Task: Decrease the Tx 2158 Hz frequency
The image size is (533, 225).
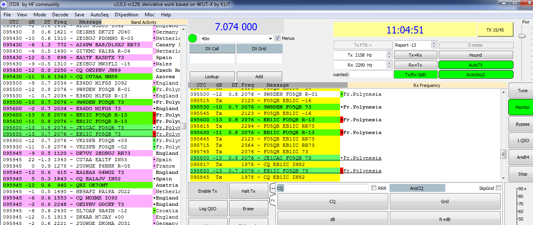Action: click(389, 57)
